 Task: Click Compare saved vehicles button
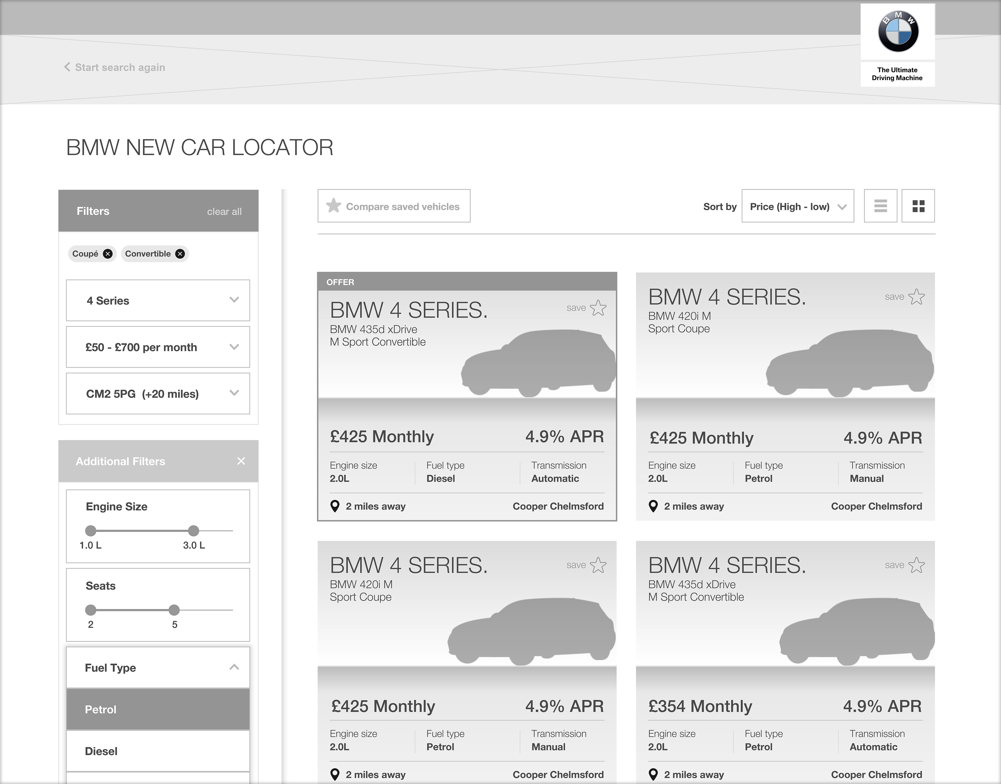coord(394,206)
